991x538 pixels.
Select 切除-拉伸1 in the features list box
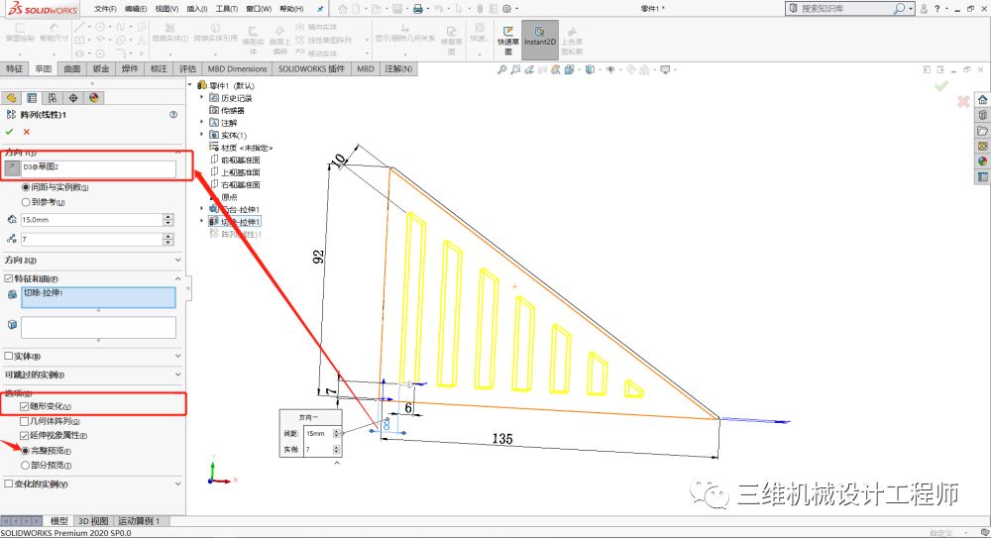coord(44,292)
